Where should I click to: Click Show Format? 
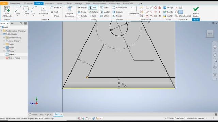(x=183, y=16)
